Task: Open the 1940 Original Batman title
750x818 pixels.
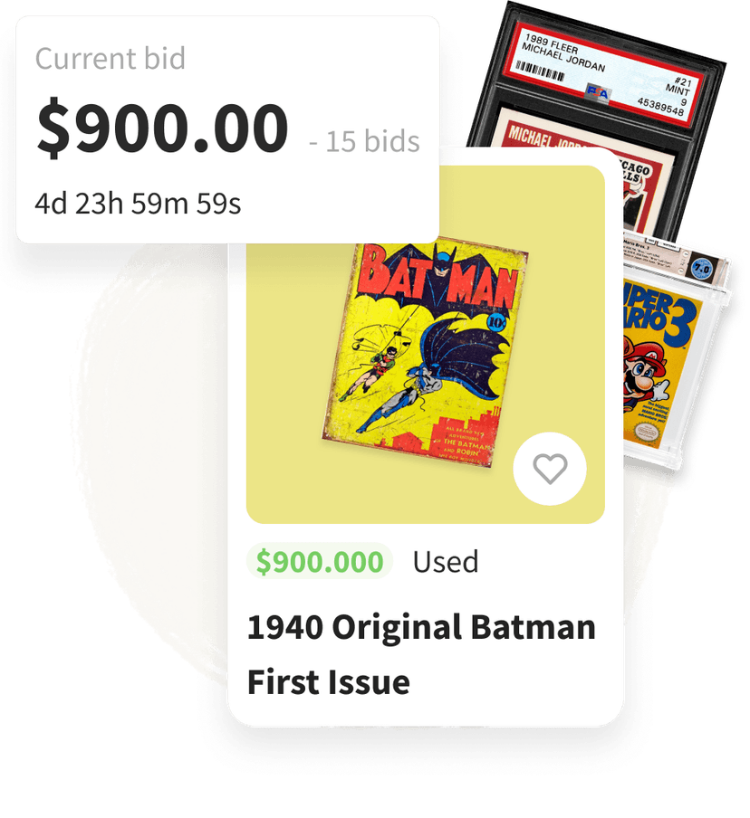Action: 421,627
